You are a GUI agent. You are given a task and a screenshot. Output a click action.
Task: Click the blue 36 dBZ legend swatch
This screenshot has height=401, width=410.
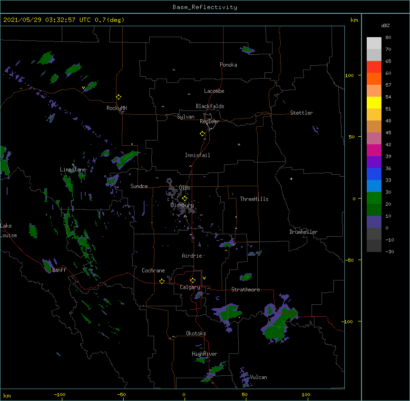pyautogui.click(x=374, y=174)
